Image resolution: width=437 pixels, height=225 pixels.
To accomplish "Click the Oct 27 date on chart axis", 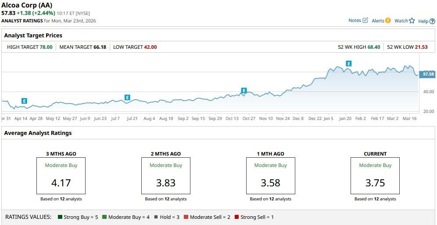I will [249, 118].
